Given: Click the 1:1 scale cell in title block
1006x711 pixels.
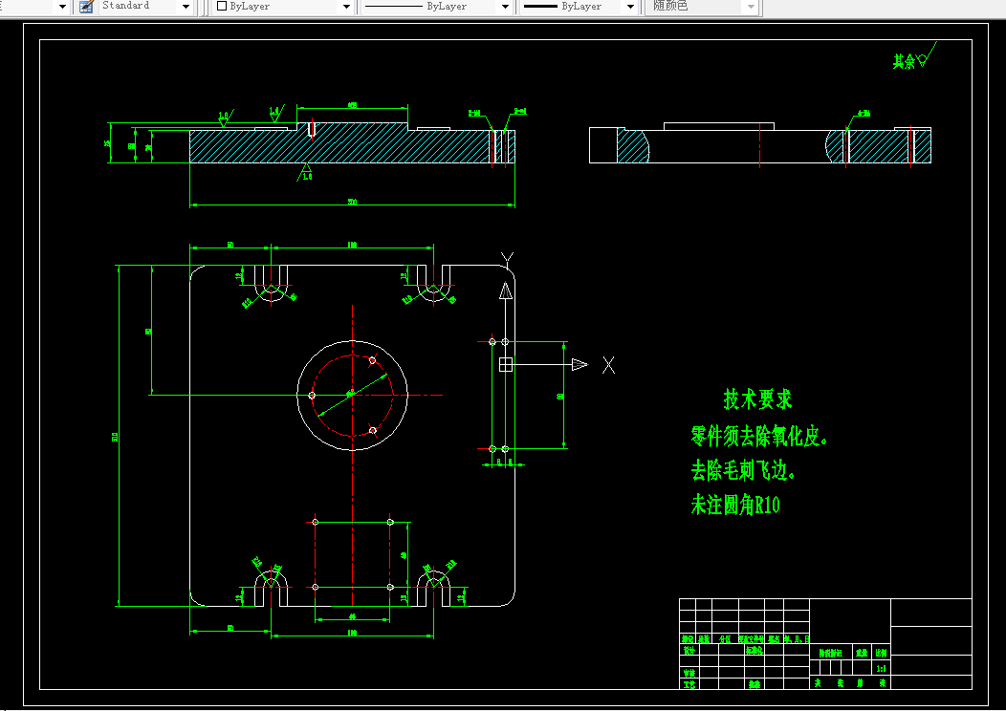Looking at the screenshot, I should tap(880, 668).
